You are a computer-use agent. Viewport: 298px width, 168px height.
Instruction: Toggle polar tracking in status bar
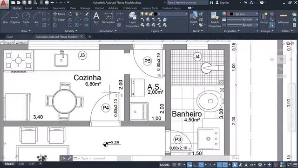[201, 165]
